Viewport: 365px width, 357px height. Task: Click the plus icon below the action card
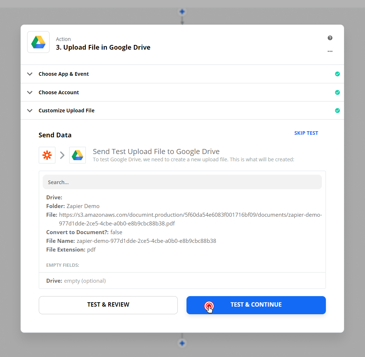182,343
